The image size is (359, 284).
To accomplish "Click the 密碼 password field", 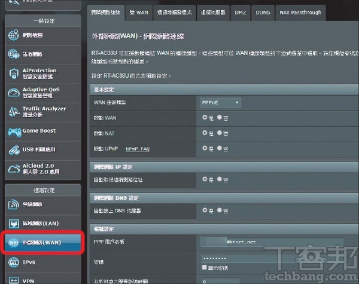I will coord(272,258).
